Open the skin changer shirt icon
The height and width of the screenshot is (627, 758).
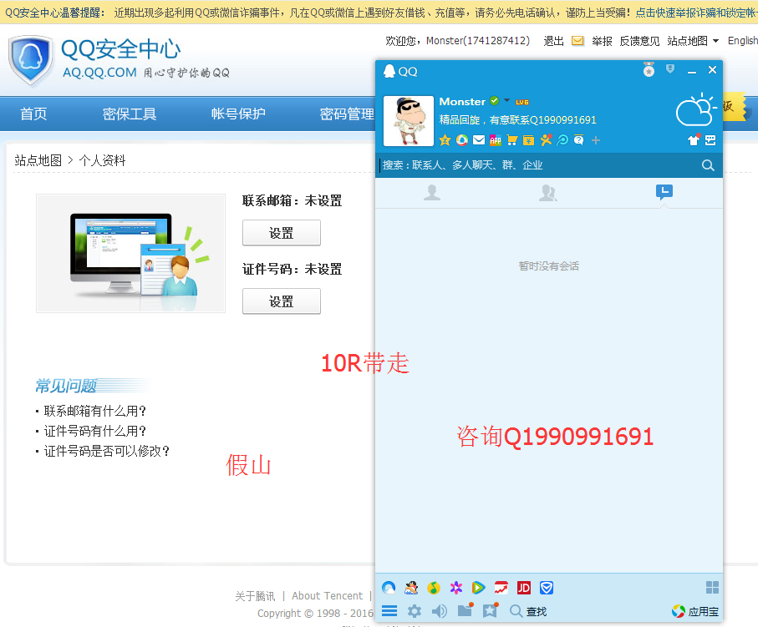click(694, 139)
